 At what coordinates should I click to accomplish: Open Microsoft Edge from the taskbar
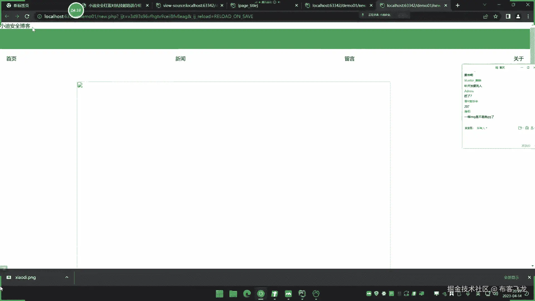247,293
